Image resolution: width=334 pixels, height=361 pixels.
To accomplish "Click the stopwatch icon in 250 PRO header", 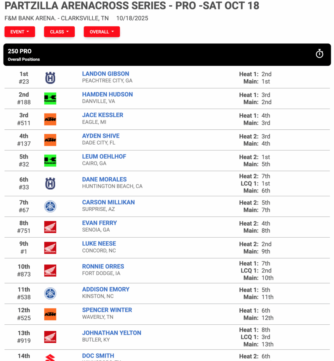I will pyautogui.click(x=319, y=54).
